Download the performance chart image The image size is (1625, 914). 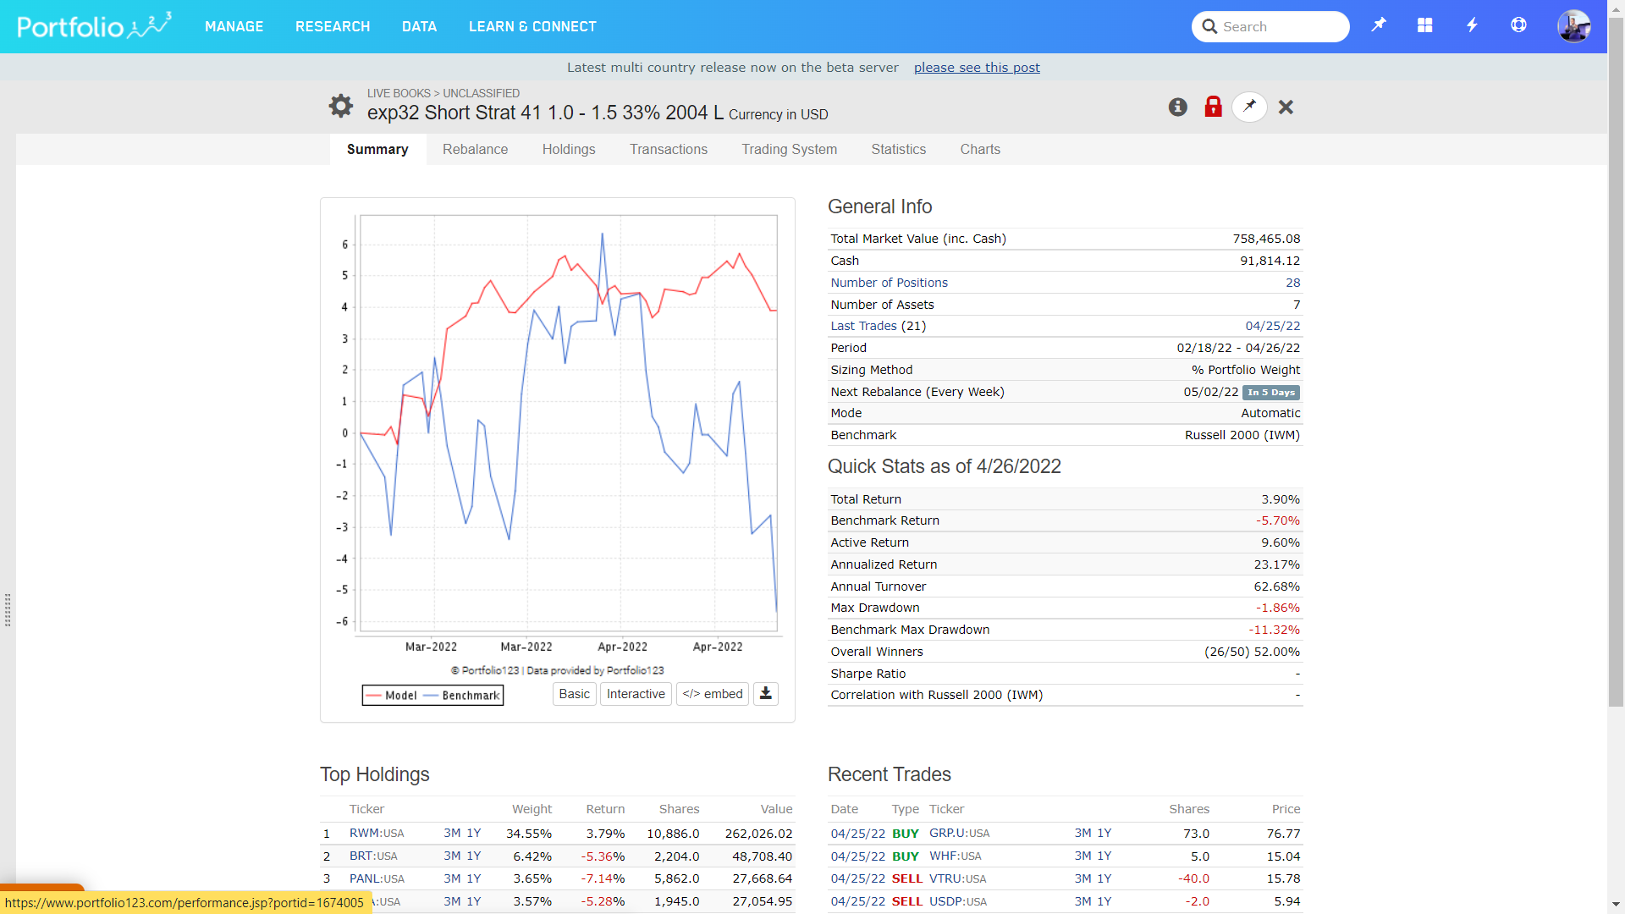(x=765, y=694)
